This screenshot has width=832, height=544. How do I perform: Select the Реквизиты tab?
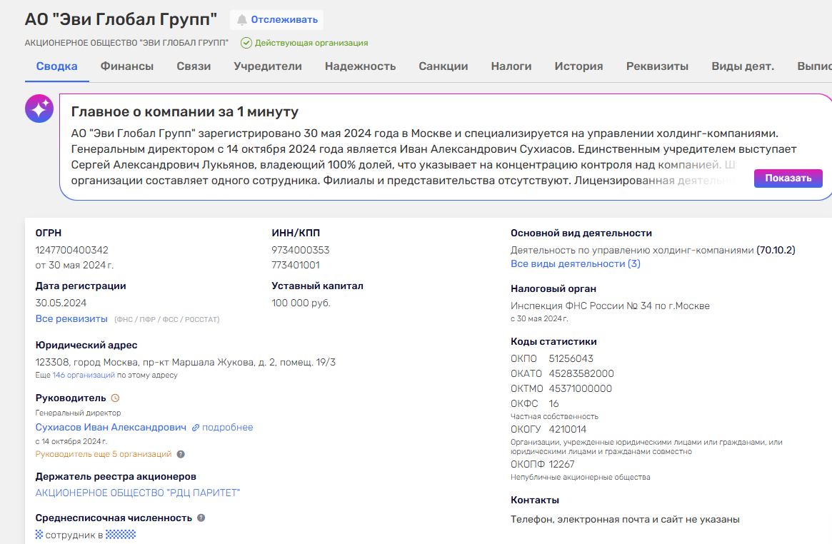click(x=657, y=66)
